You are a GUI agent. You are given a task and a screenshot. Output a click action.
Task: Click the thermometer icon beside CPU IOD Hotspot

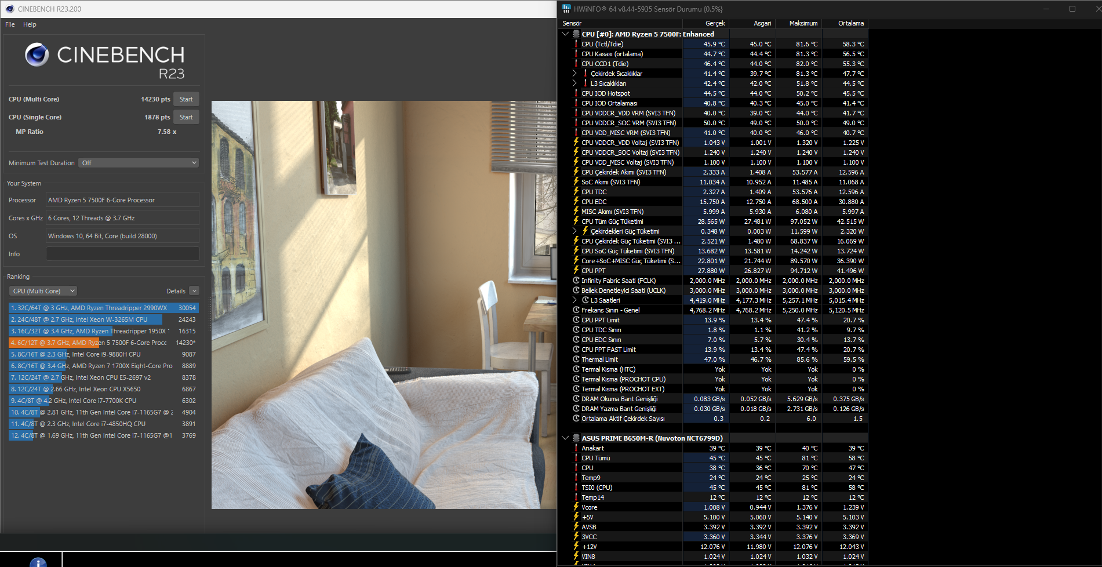[576, 93]
